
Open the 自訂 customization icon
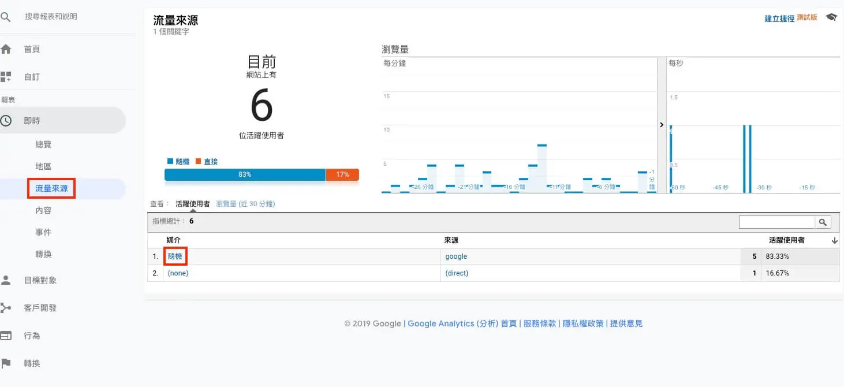pyautogui.click(x=6, y=77)
